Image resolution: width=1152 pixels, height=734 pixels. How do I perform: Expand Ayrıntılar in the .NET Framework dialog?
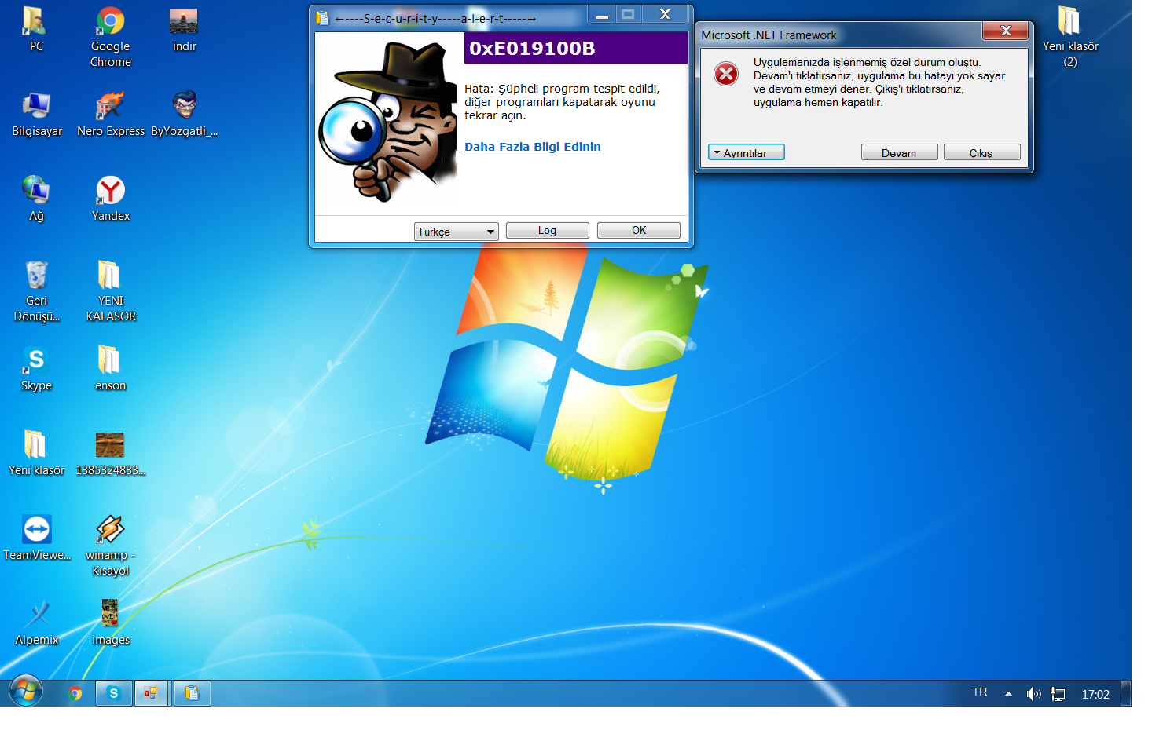click(747, 152)
